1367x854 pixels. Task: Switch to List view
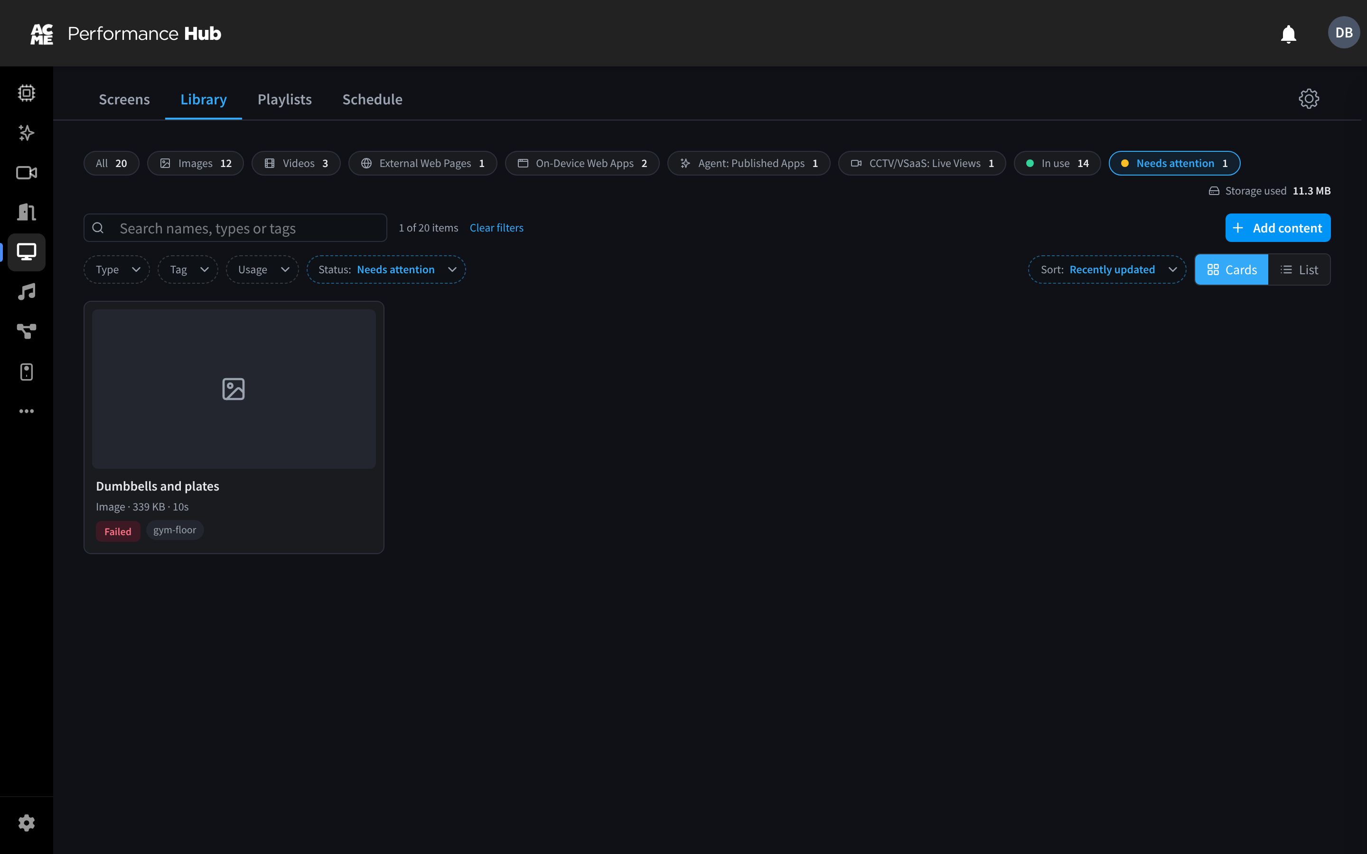point(1299,270)
